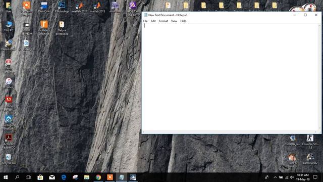Viewport: 323px width, 182px height.
Task: Open the Edit menu in Notepad
Action: (153, 21)
